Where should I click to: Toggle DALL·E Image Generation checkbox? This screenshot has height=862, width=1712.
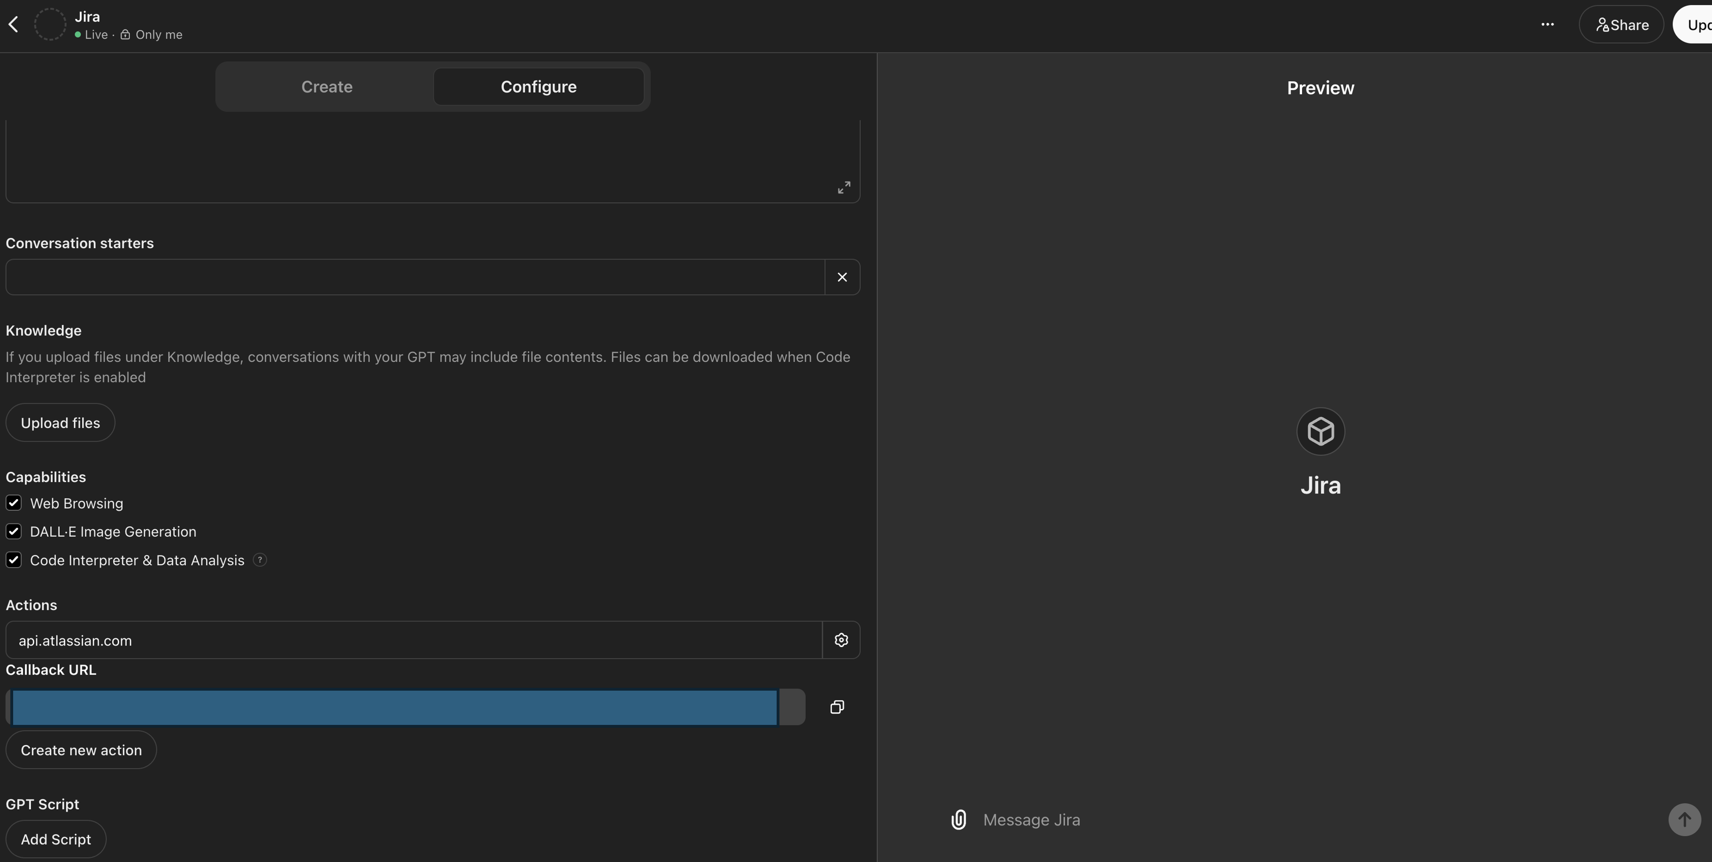[14, 531]
